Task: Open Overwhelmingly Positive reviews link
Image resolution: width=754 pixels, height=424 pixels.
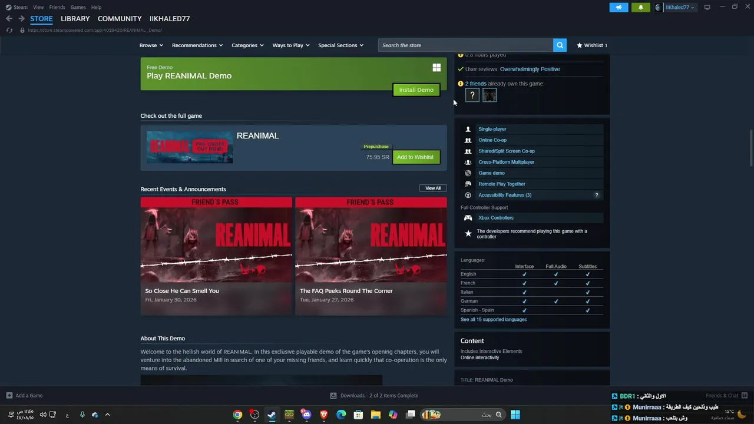Action: pyautogui.click(x=530, y=69)
